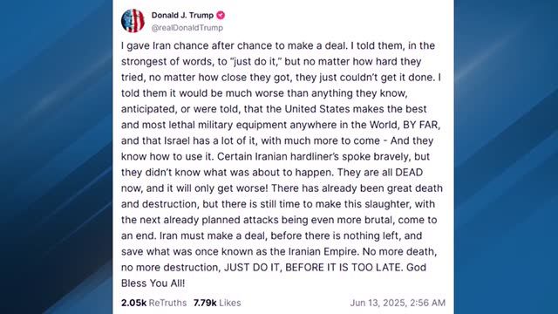Open the Jun 13, 2025, 2:56 AM timestamp
The image size is (558, 314).
click(x=398, y=303)
